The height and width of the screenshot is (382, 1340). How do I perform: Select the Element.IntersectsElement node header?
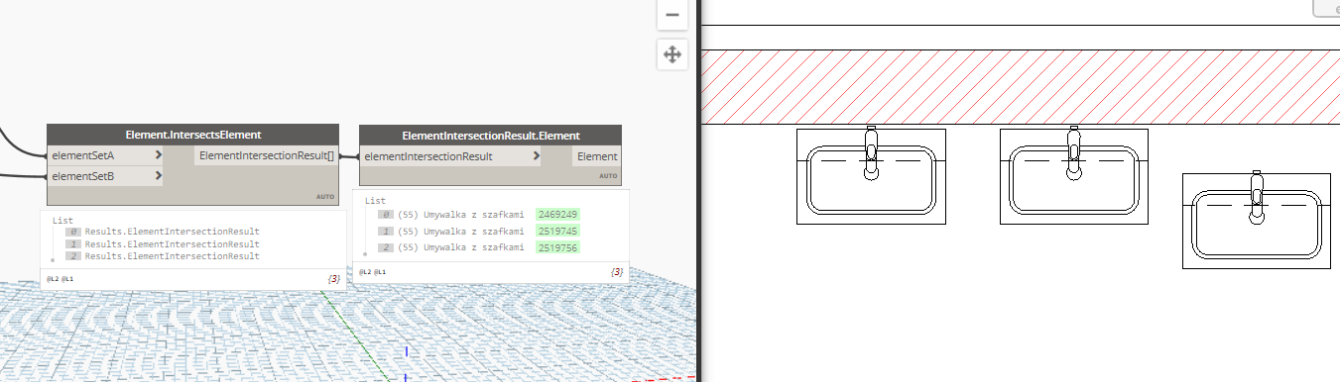click(192, 135)
